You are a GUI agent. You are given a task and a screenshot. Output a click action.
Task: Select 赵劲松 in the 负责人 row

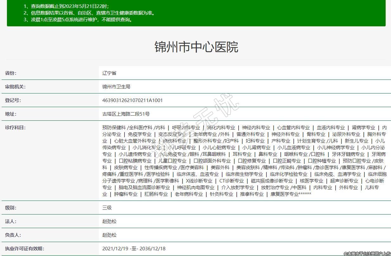click(x=109, y=235)
